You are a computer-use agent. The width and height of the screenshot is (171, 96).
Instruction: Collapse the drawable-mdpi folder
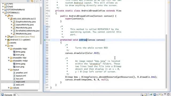tap(9, 61)
